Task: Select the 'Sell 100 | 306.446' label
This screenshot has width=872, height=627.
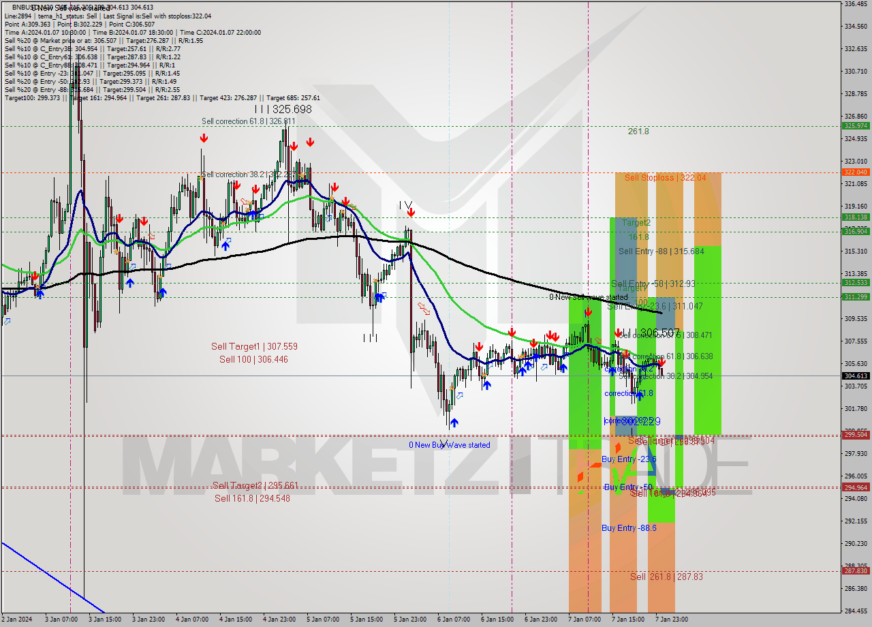Action: click(253, 359)
